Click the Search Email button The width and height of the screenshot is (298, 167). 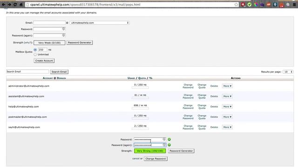point(59,72)
